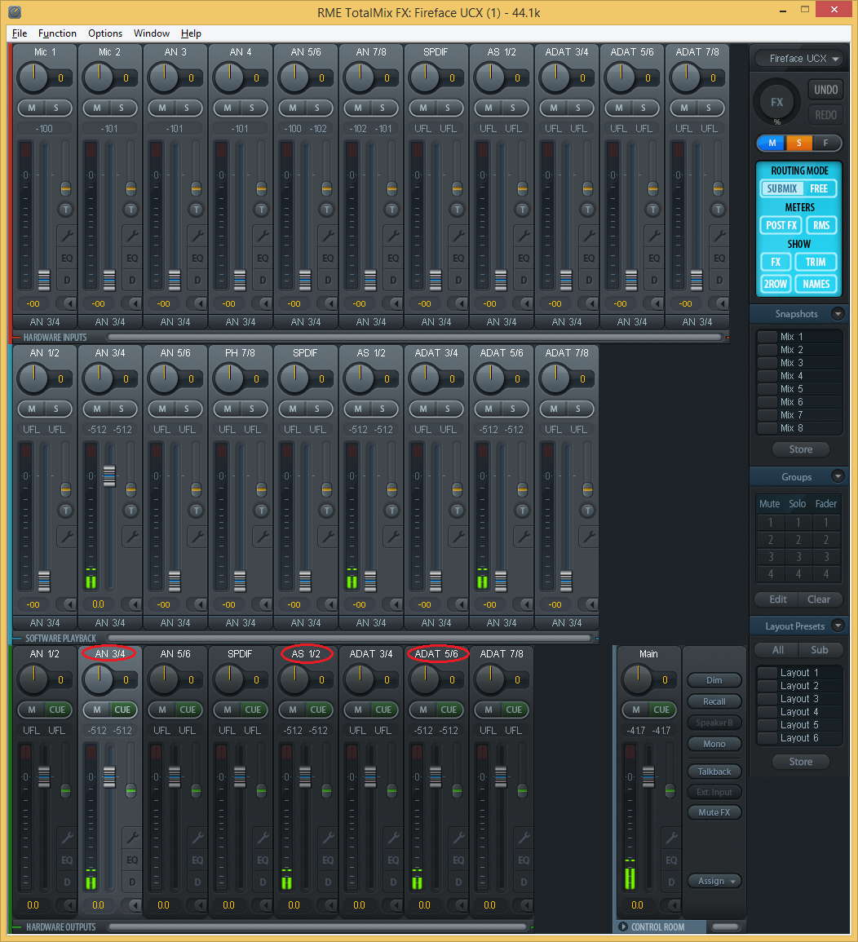
Task: Click the play icon beside Control Room
Action: (x=622, y=927)
